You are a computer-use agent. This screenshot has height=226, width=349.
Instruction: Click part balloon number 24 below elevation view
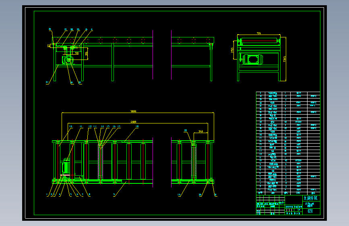click(72, 83)
